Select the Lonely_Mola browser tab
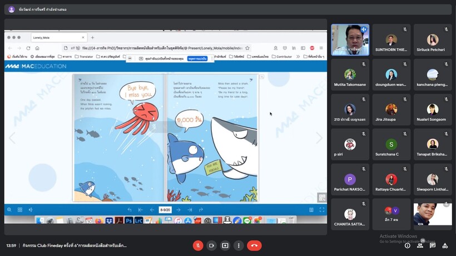This screenshot has height=256, width=456. point(58,38)
